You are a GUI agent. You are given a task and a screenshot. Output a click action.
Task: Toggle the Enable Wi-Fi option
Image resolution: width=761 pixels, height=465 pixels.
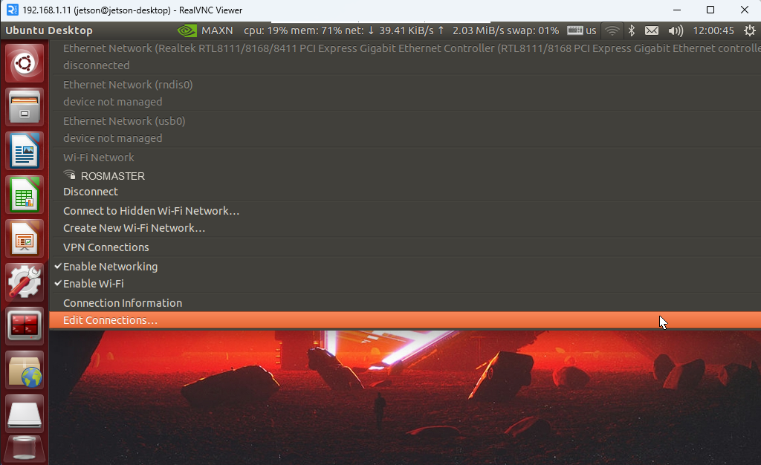click(93, 284)
